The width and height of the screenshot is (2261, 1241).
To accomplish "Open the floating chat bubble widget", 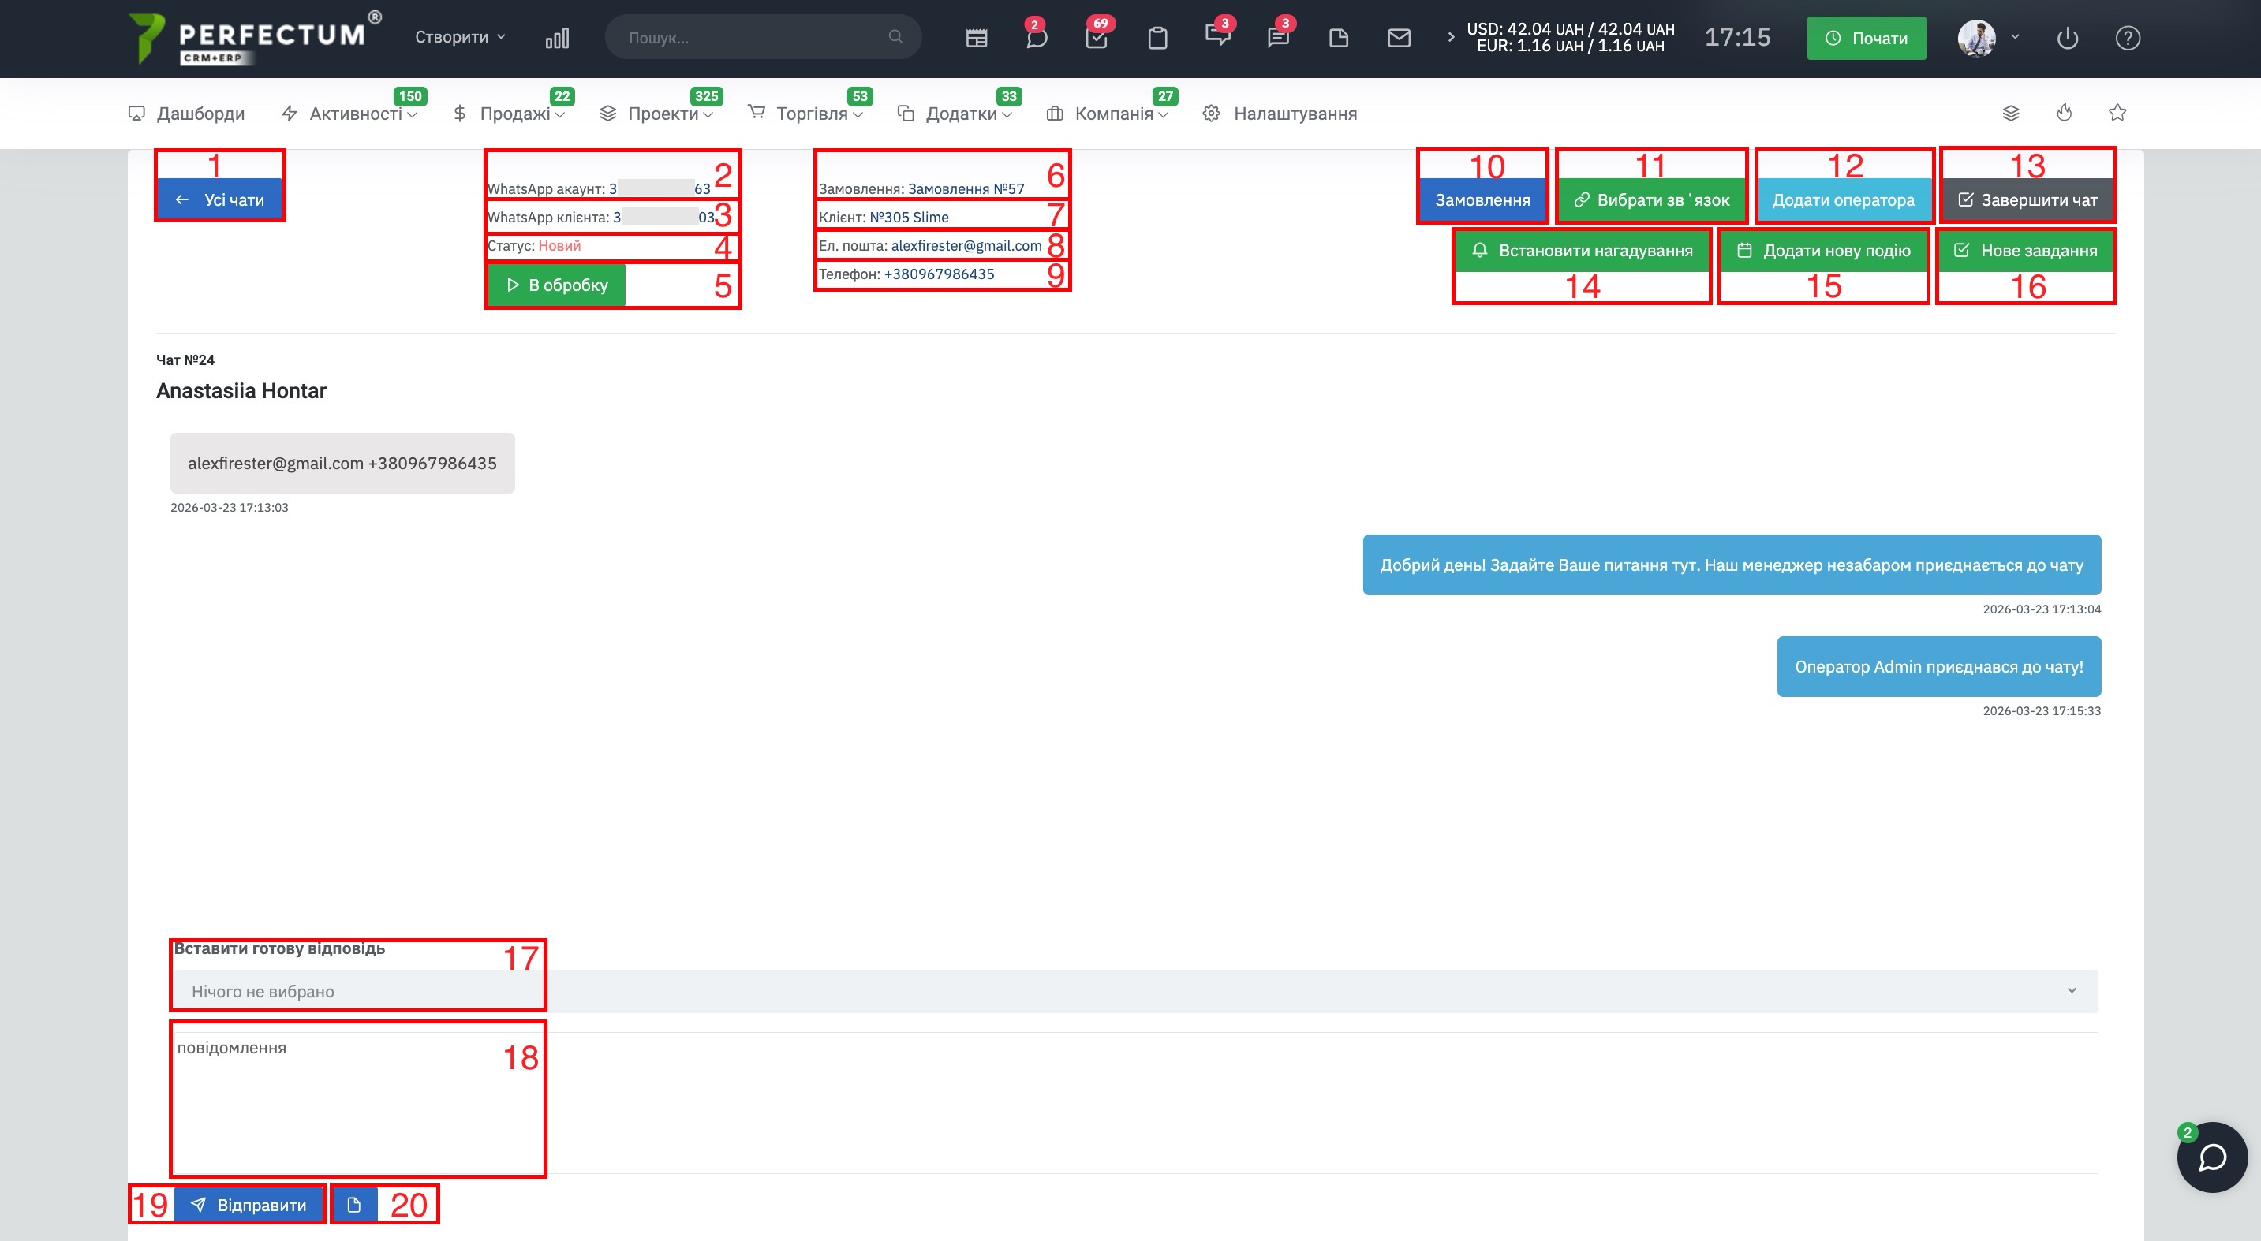I will pyautogui.click(x=2211, y=1157).
